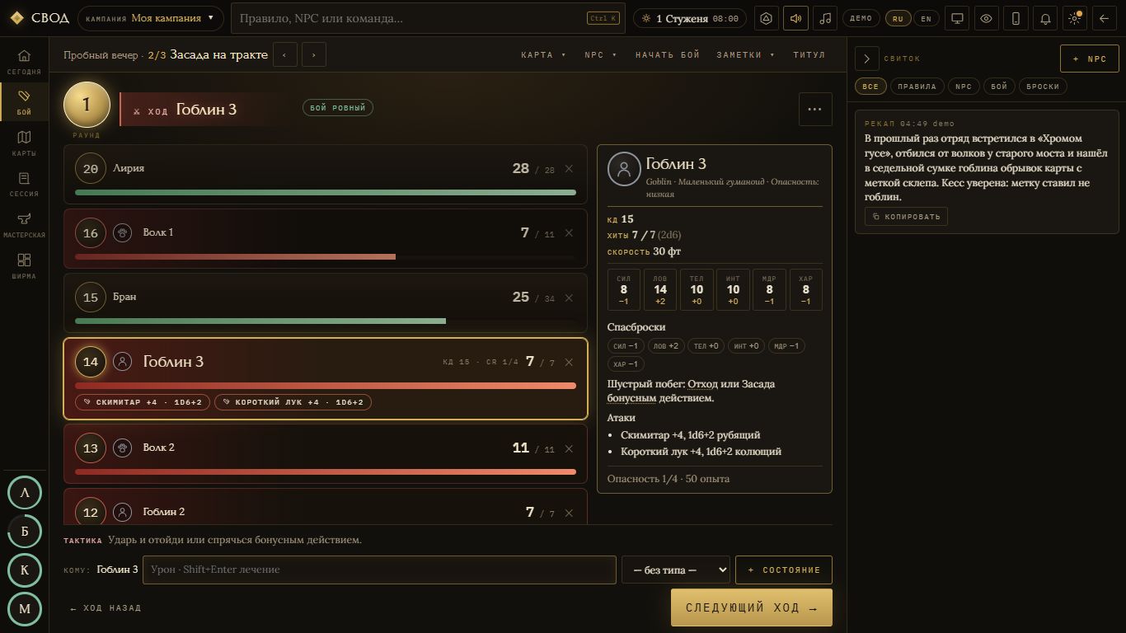Screen dimensions: 1126x633
Task: Click the music note icon in the top bar
Action: [x=825, y=18]
